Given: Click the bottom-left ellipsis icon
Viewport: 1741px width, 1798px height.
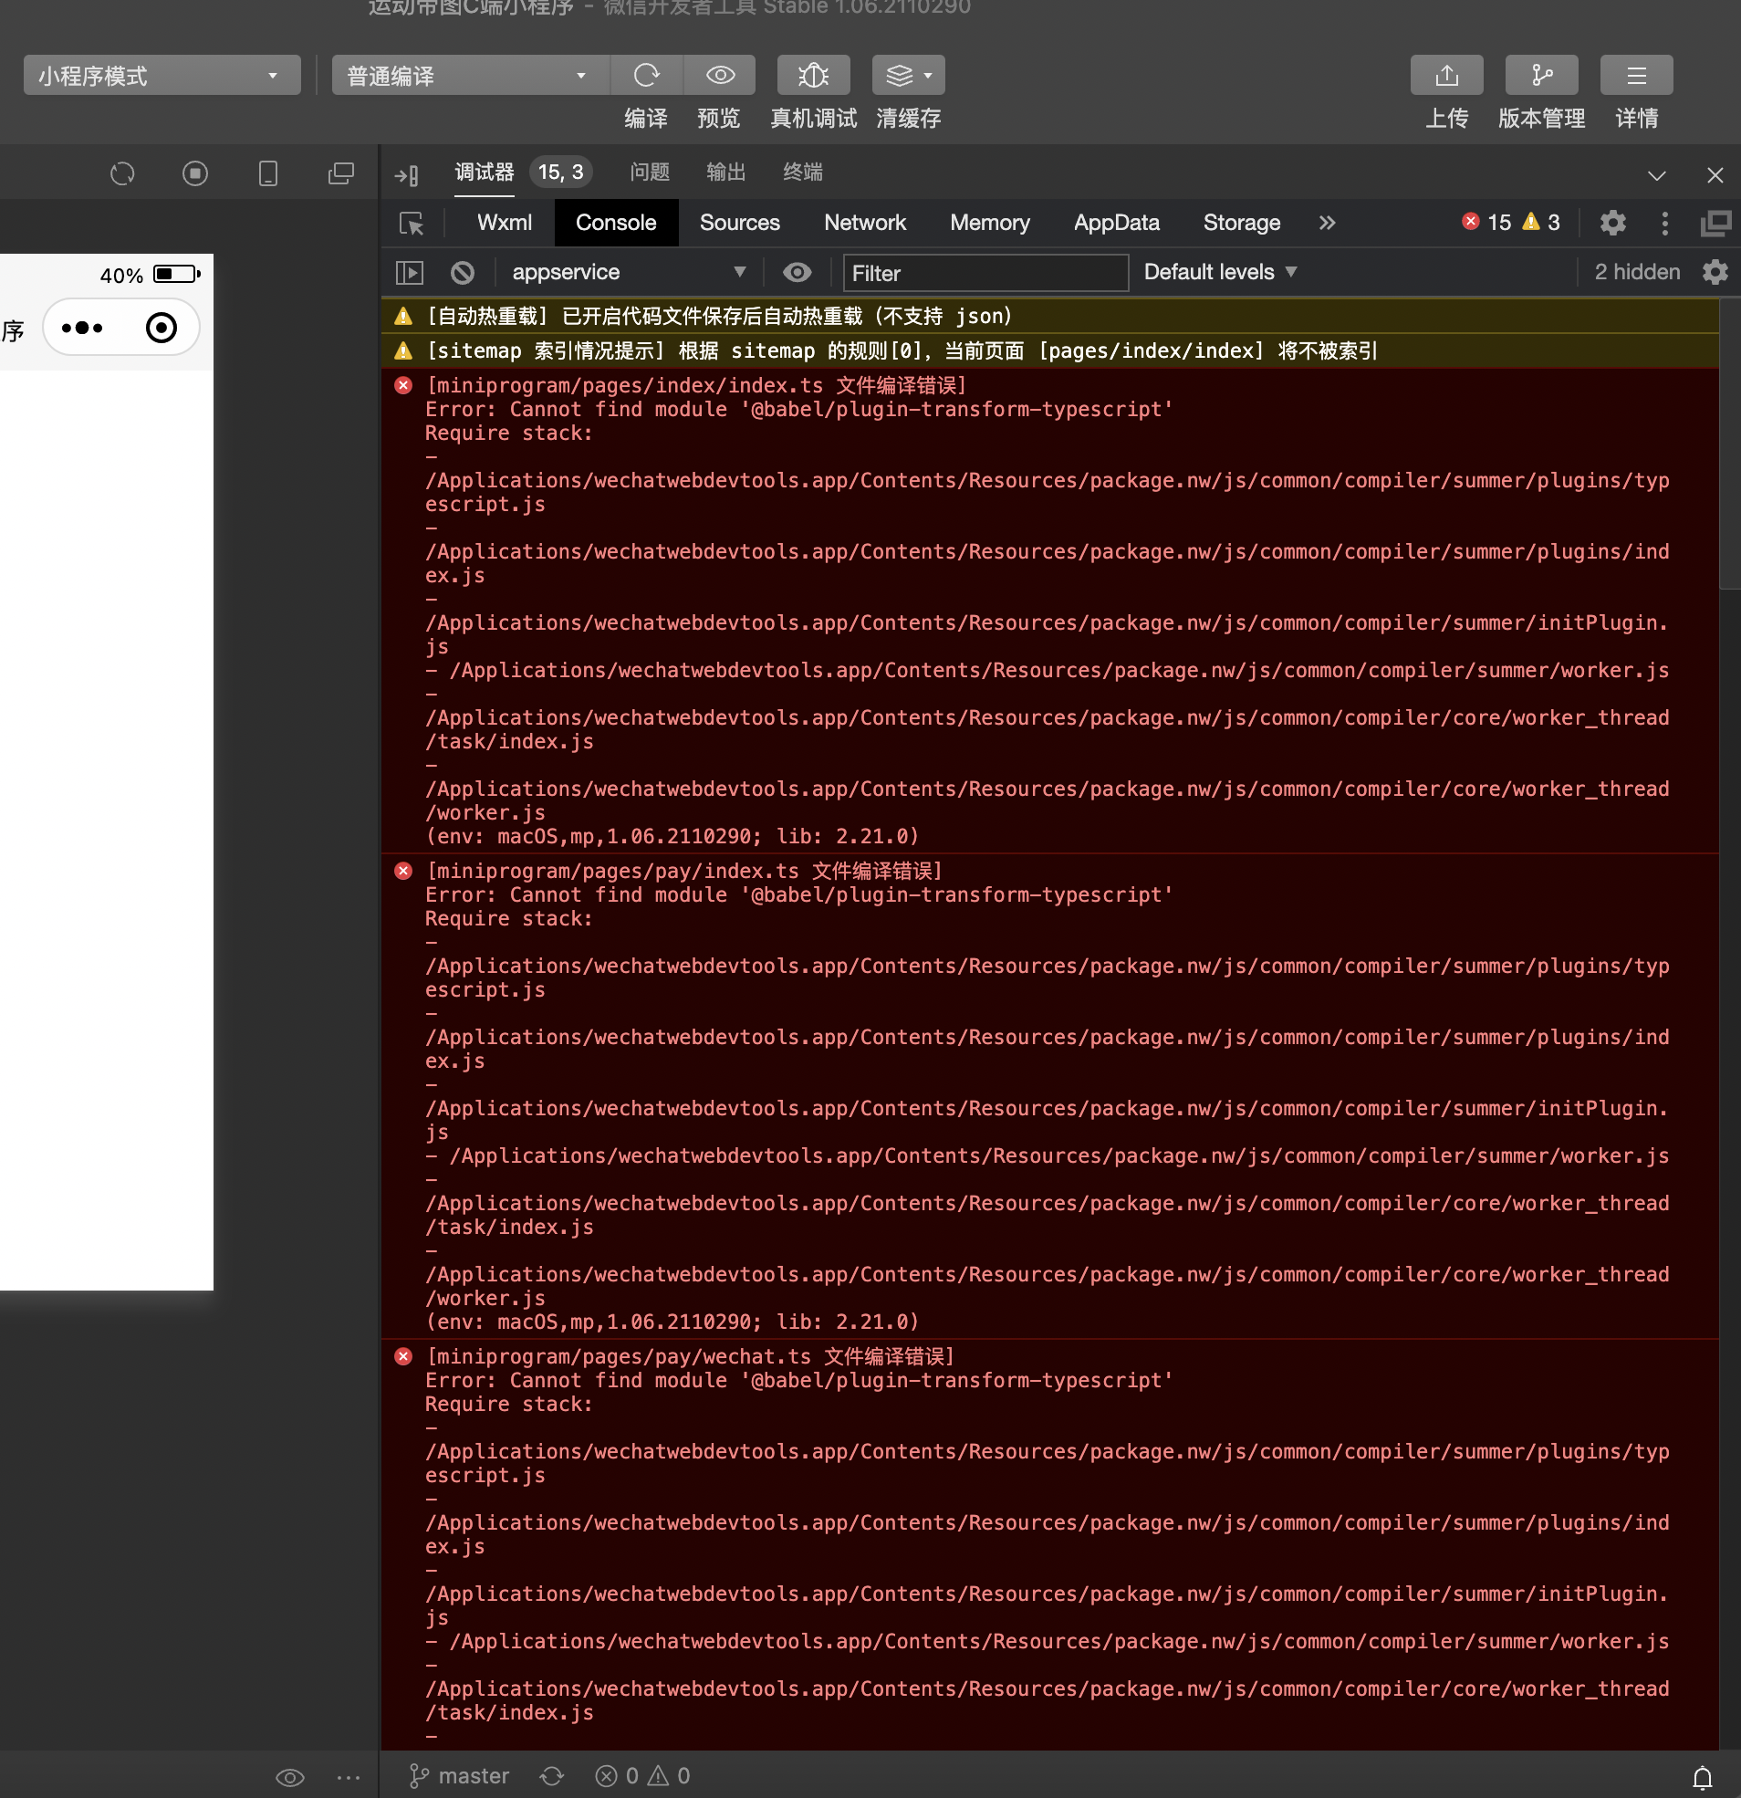Looking at the screenshot, I should pyautogui.click(x=349, y=1777).
